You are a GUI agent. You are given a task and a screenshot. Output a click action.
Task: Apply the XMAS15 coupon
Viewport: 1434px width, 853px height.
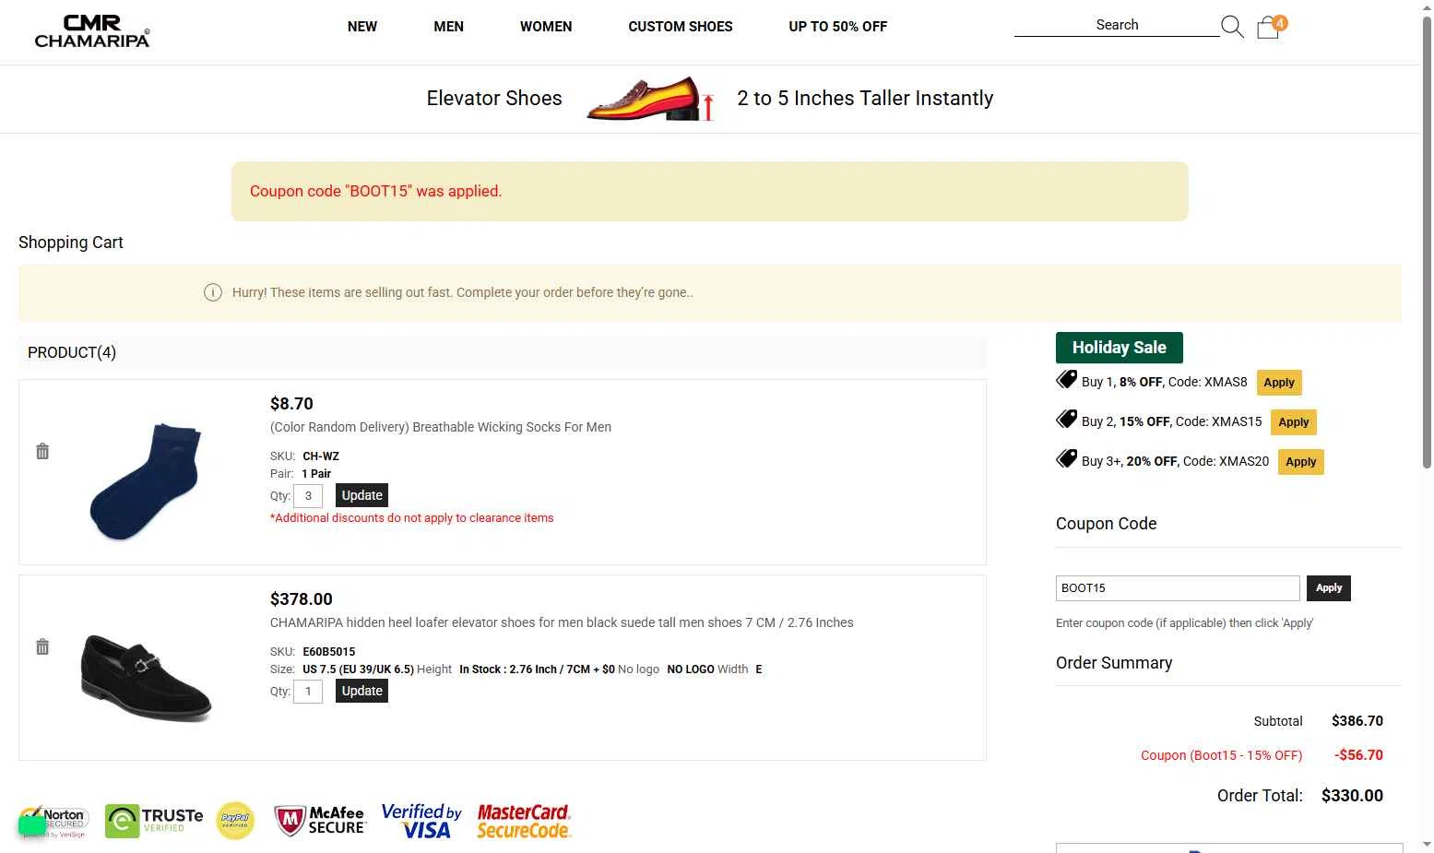click(1294, 422)
